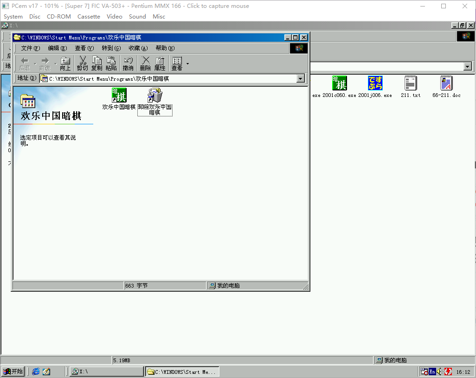The height and width of the screenshot is (378, 476).
Task: Click 我的电脑 in front window status bar
Action: [x=225, y=286]
